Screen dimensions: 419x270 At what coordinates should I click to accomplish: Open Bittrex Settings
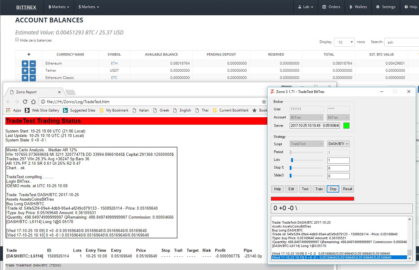[386, 7]
